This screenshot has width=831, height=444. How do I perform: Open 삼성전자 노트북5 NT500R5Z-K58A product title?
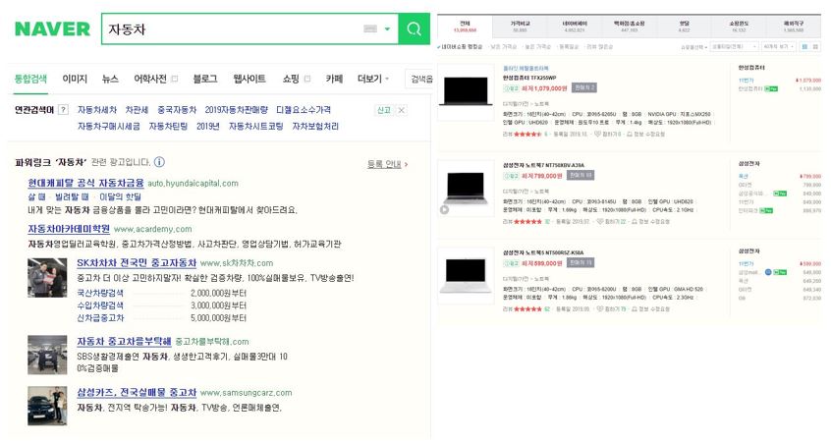click(x=543, y=252)
